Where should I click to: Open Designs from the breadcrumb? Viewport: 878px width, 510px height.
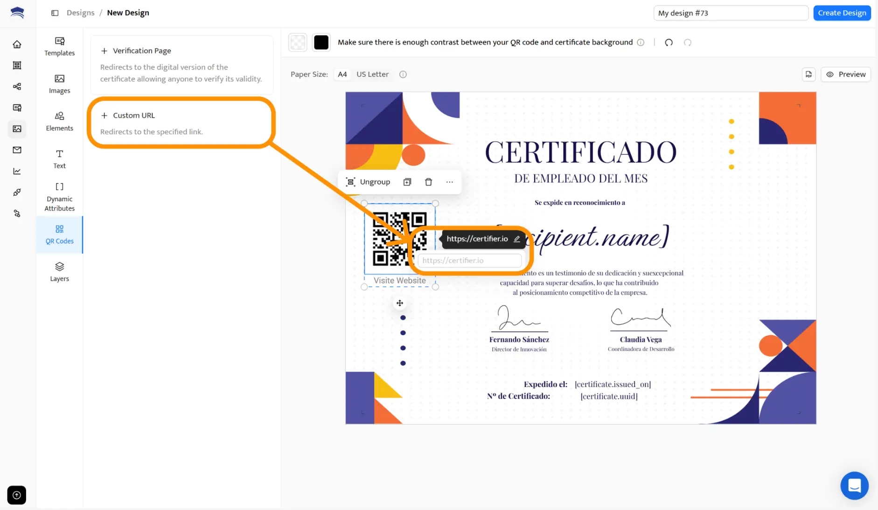coord(80,13)
